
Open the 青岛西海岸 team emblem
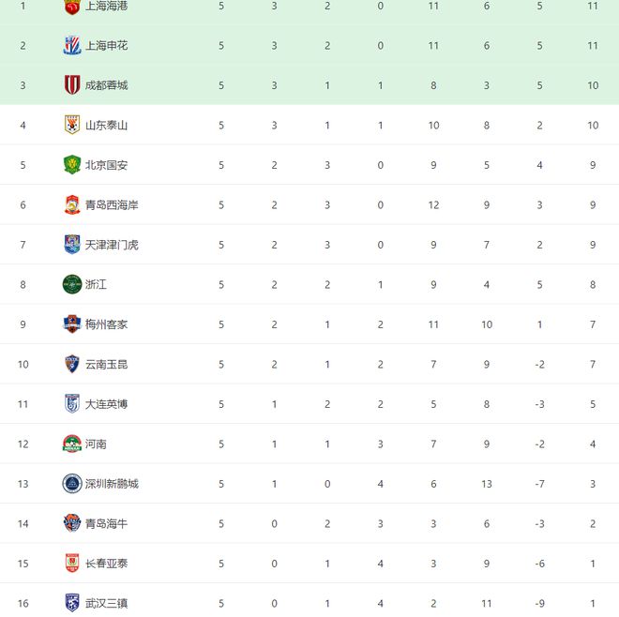(x=72, y=204)
